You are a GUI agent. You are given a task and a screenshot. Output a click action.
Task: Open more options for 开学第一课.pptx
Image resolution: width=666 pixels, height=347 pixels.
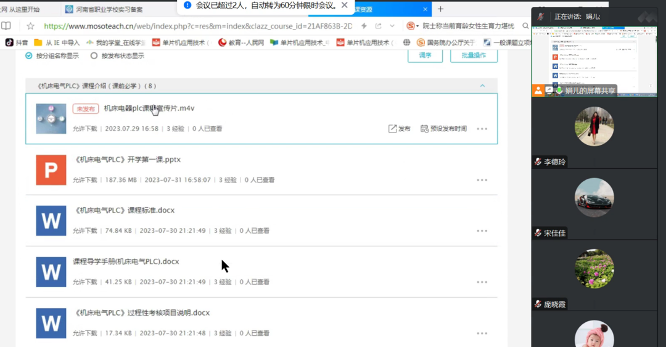click(482, 180)
